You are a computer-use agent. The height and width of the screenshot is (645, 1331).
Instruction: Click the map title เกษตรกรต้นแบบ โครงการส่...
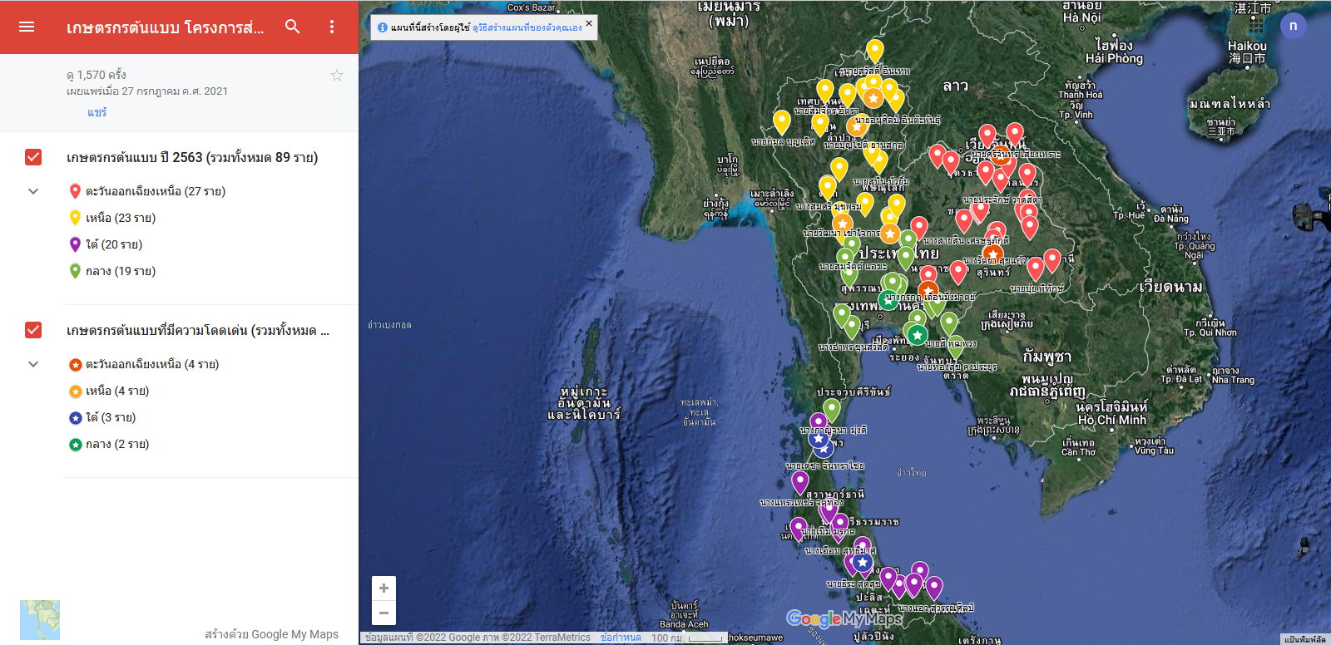pos(166,27)
